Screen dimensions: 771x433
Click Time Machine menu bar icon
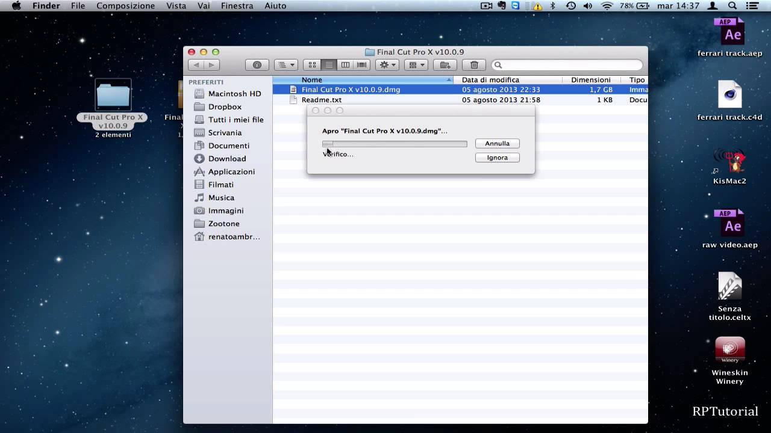click(570, 6)
